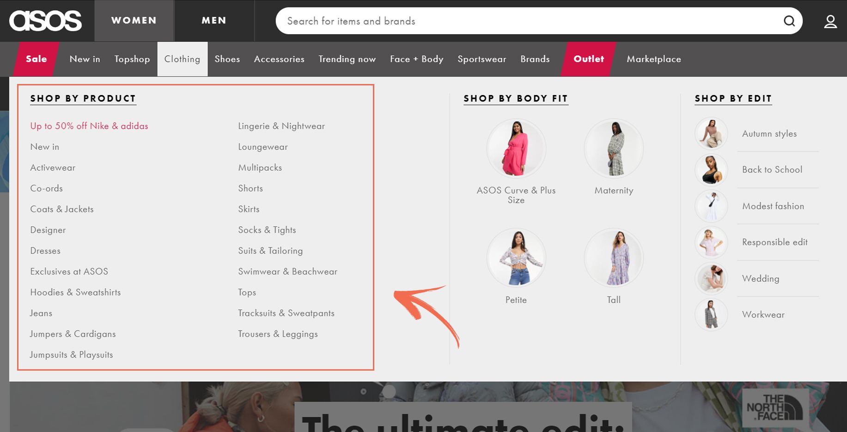Click the Modest fashion circular image
Image resolution: width=847 pixels, height=432 pixels.
click(x=711, y=206)
